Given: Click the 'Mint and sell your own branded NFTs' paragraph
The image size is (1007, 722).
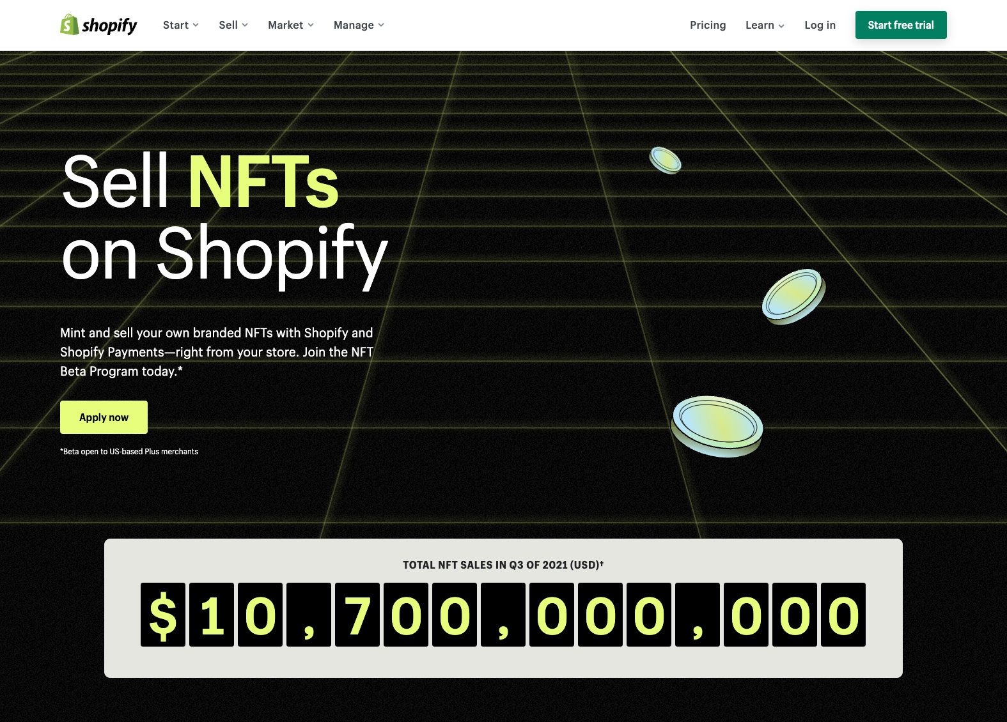Looking at the screenshot, I should (x=217, y=352).
